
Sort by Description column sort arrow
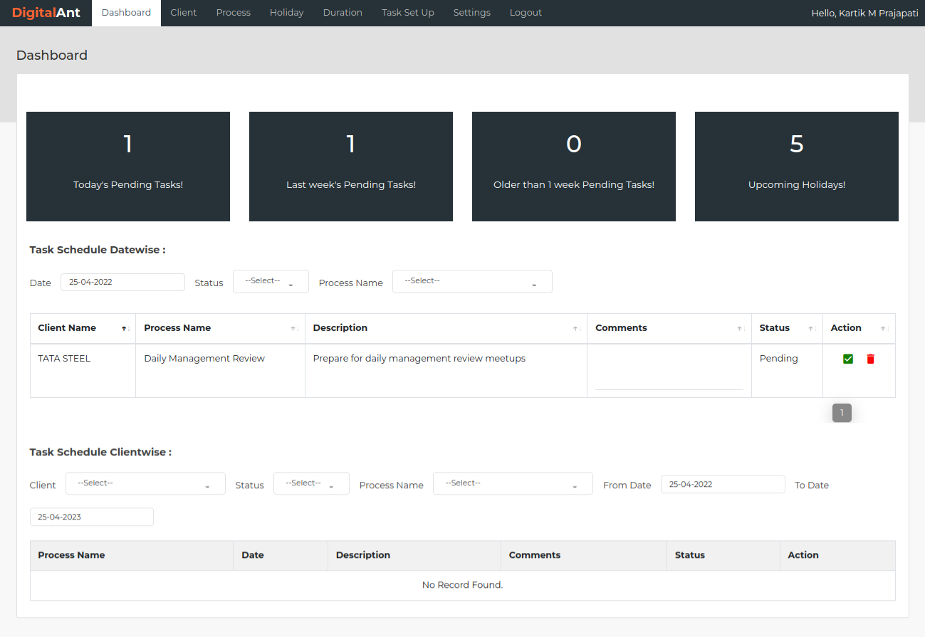point(575,328)
